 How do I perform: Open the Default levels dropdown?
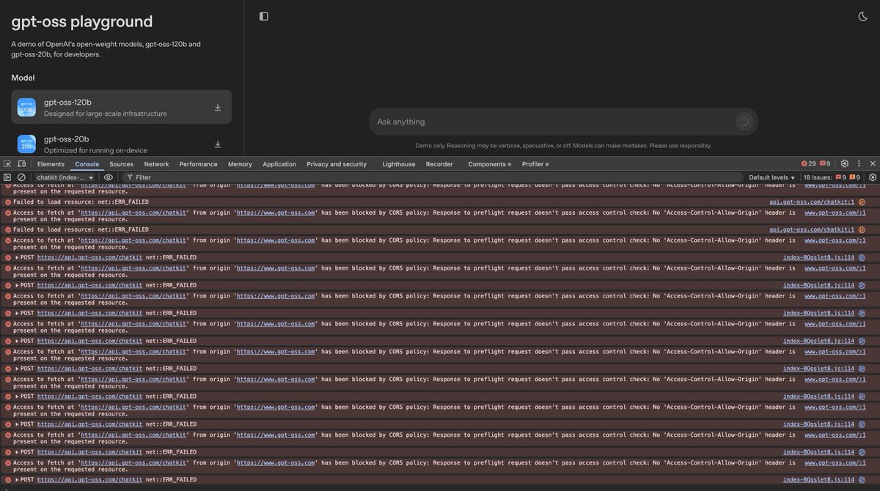(771, 177)
